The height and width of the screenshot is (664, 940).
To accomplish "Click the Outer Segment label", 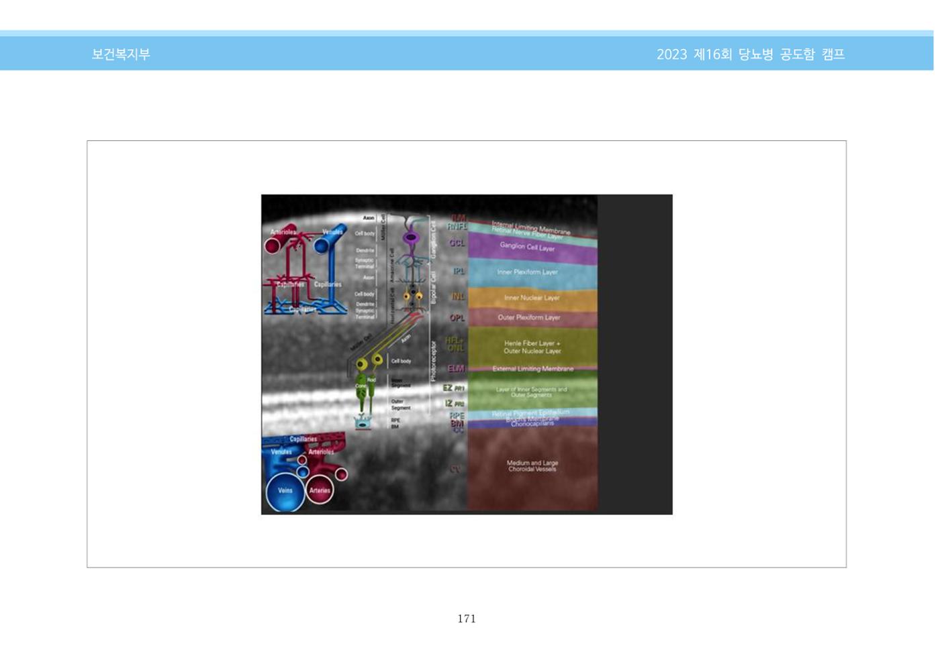I will pos(400,404).
